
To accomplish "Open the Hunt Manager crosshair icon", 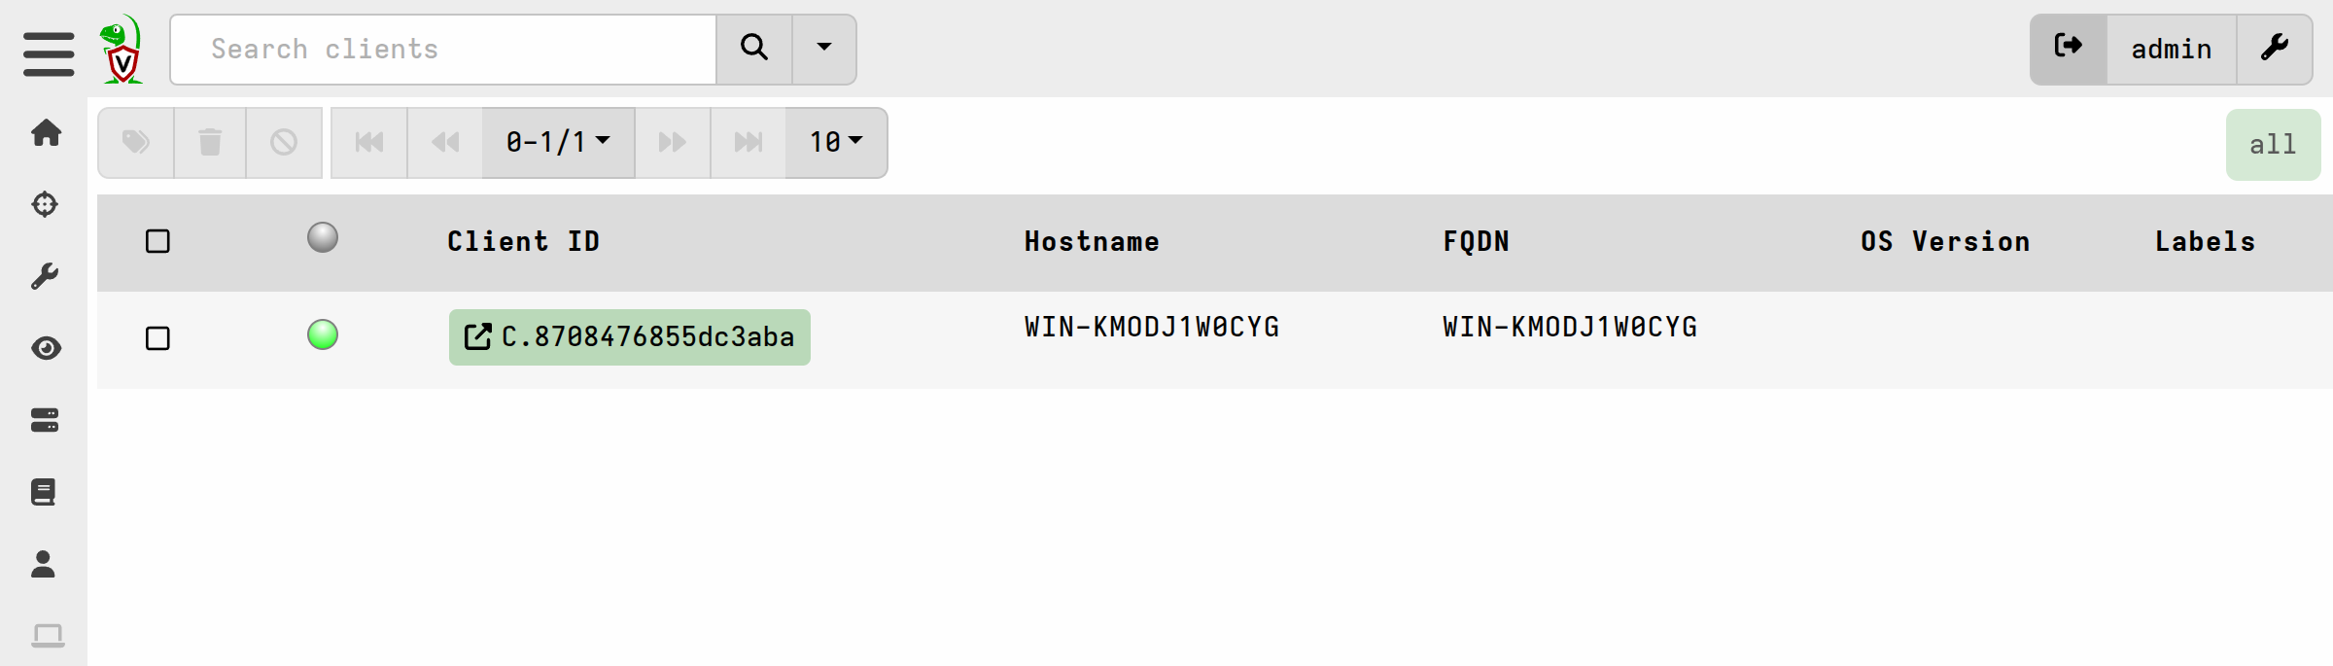I will coord(46,204).
